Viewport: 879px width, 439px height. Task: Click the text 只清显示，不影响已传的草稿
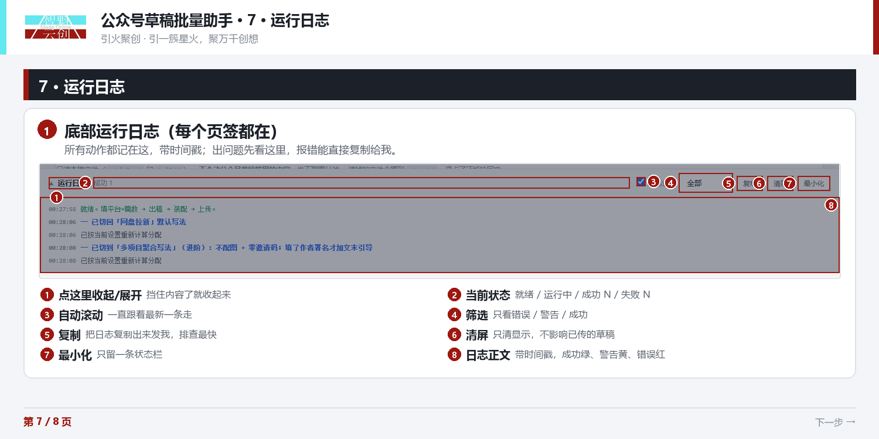click(x=554, y=335)
